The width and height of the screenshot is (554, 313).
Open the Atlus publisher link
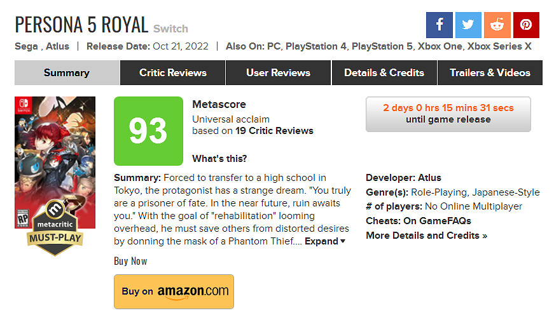(58, 46)
